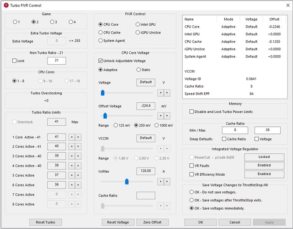Decrease the 5 Cores Active ratio arrow
This screenshot has height=229, width=293.
(71, 175)
